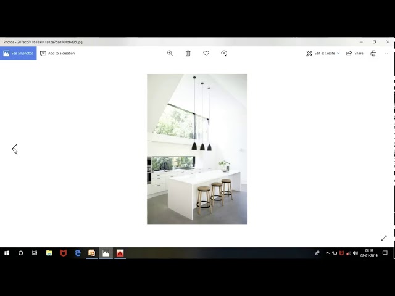Open the more options ellipsis menu
Viewport: 395px width, 296px height.
coord(387,54)
